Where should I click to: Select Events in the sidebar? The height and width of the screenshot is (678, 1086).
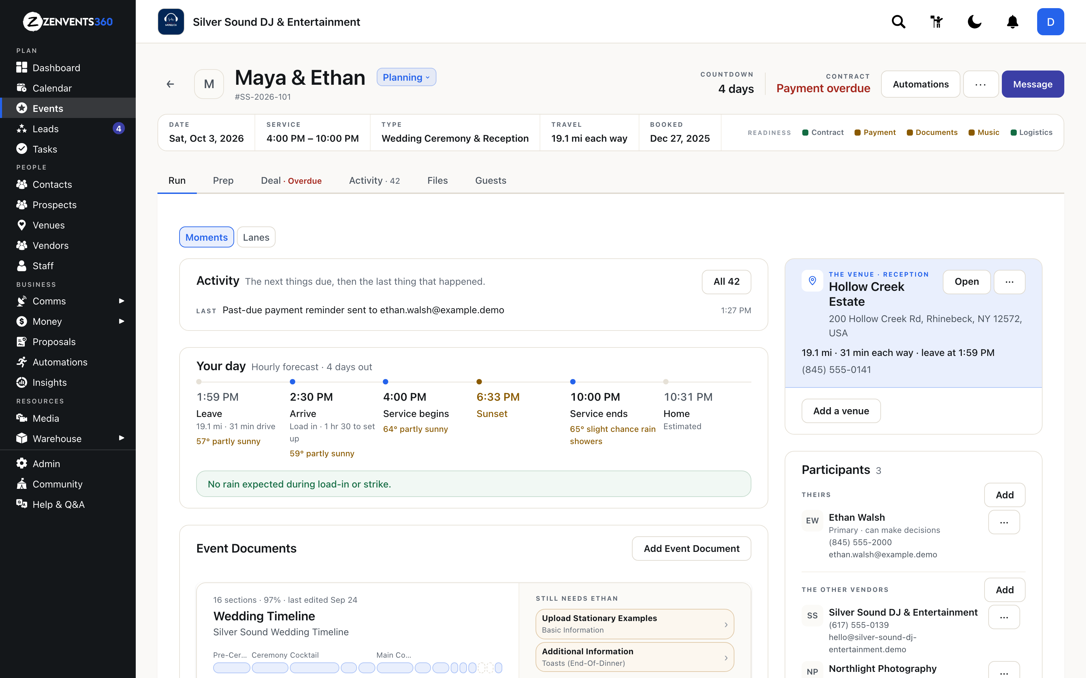(68, 108)
